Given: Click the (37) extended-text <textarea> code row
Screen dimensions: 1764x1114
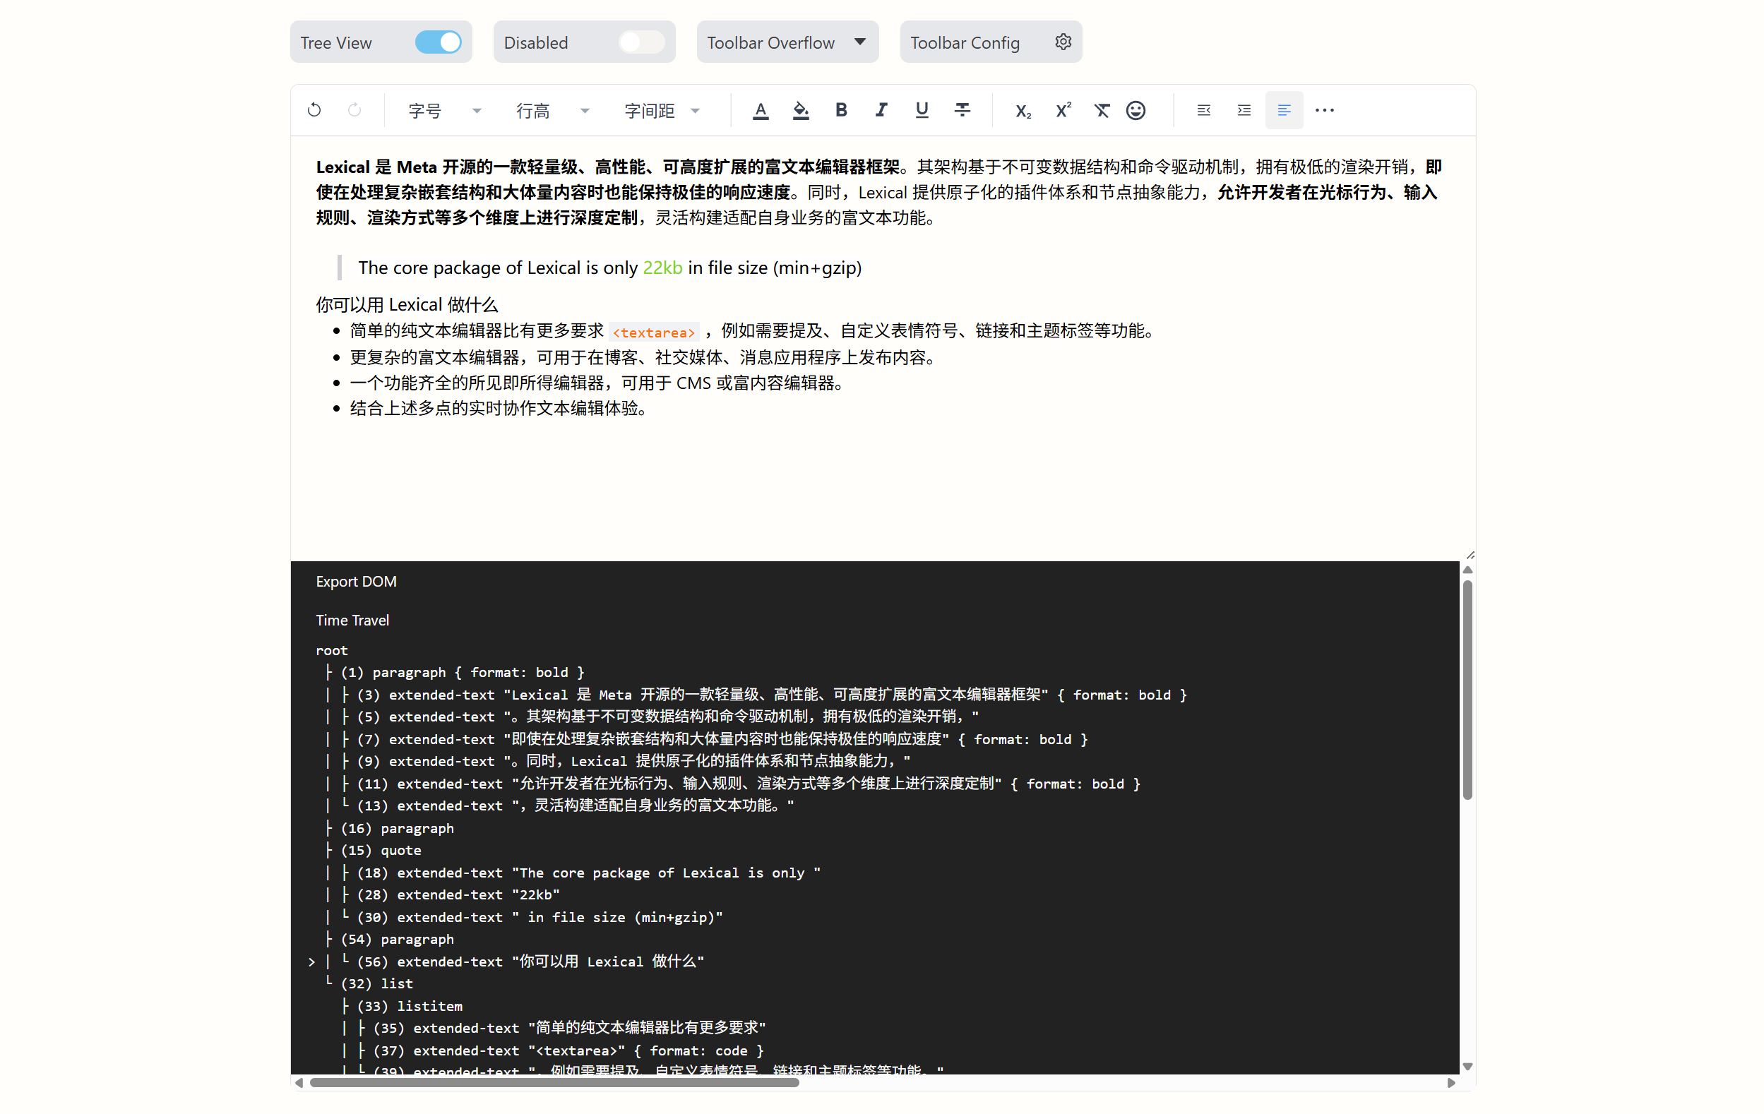Looking at the screenshot, I should click(568, 1050).
